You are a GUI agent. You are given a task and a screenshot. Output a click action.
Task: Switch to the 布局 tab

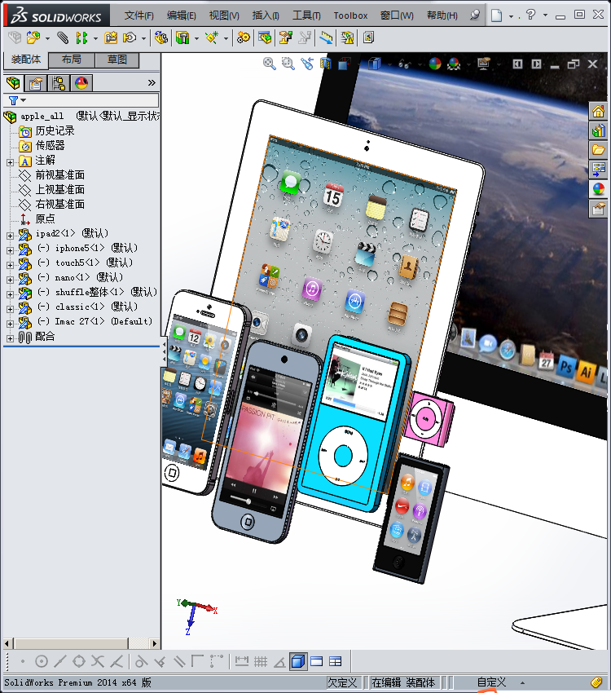[x=72, y=60]
